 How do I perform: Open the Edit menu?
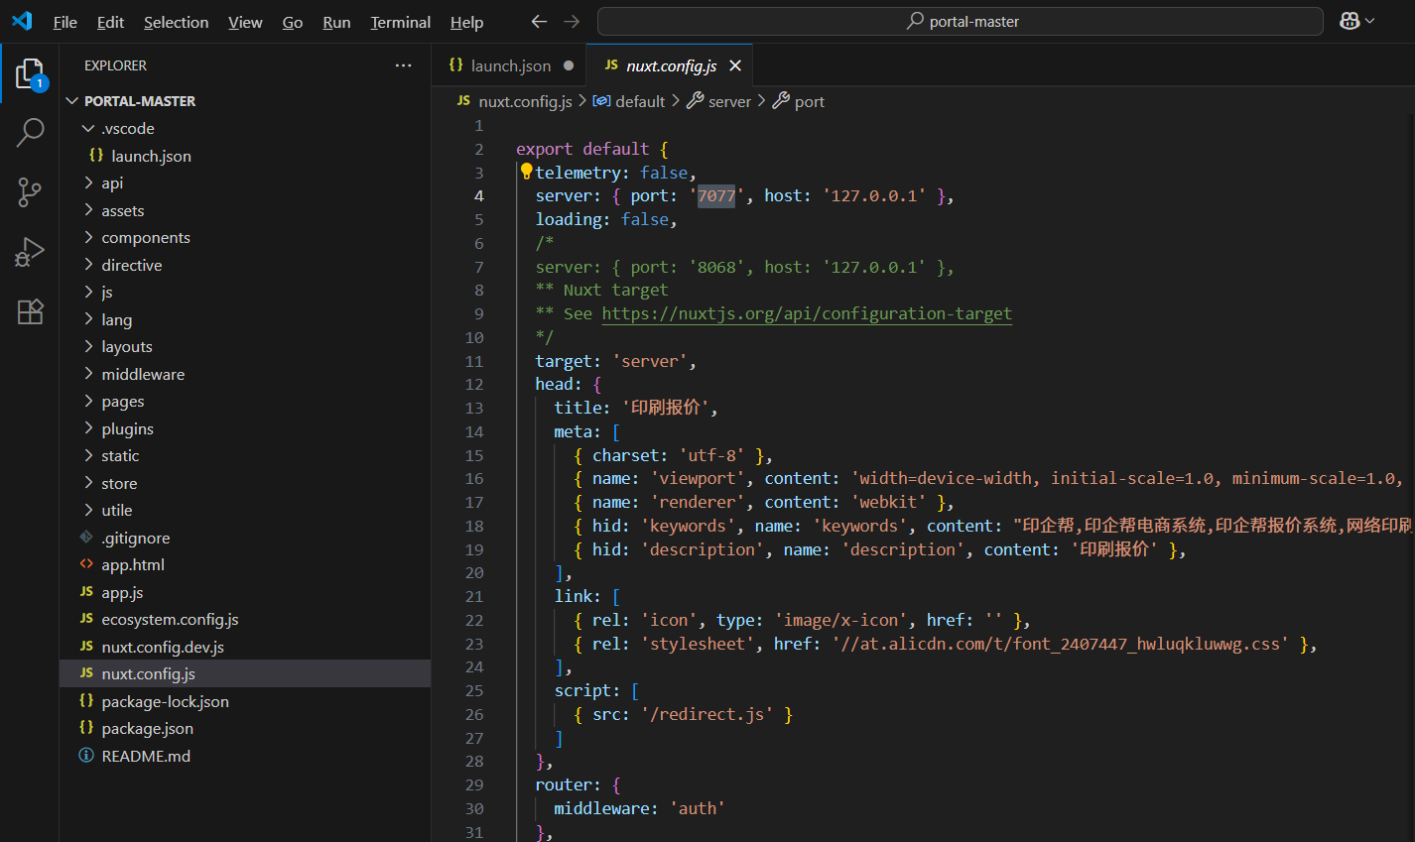point(110,22)
